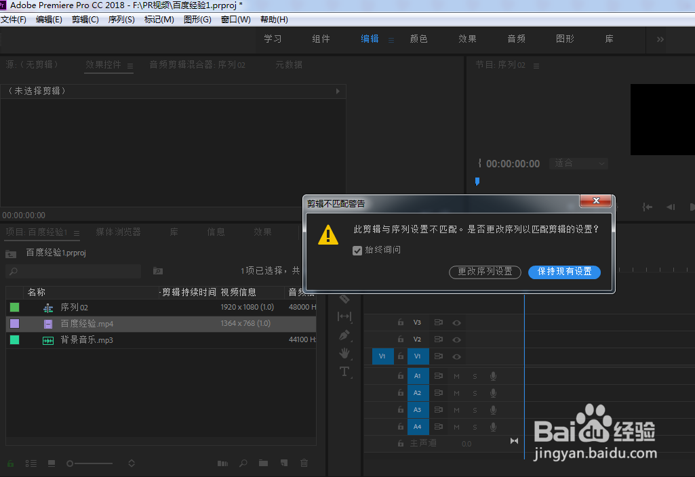Open the 适合 zoom level dropdown
Image resolution: width=695 pixels, height=477 pixels.
[x=579, y=163]
